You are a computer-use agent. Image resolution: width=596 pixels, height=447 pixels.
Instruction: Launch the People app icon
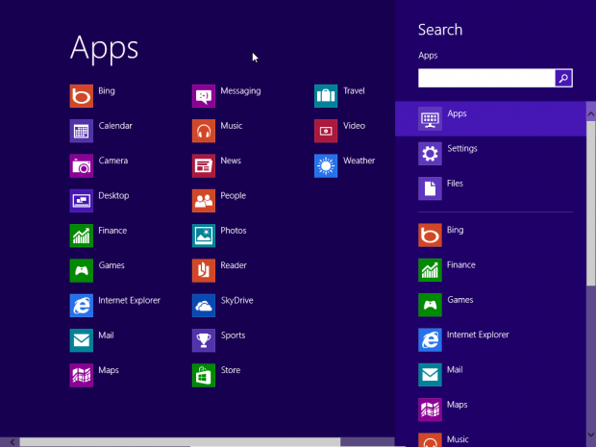click(x=204, y=201)
